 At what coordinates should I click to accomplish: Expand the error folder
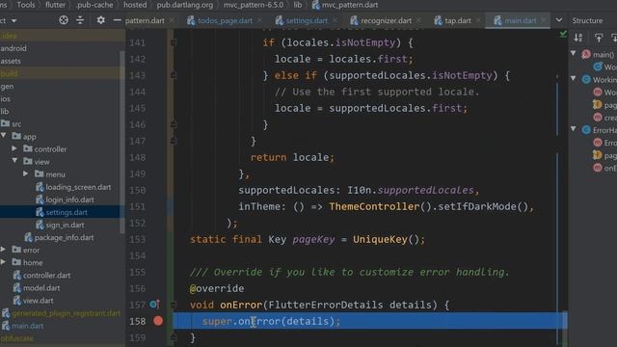click(x=3, y=249)
